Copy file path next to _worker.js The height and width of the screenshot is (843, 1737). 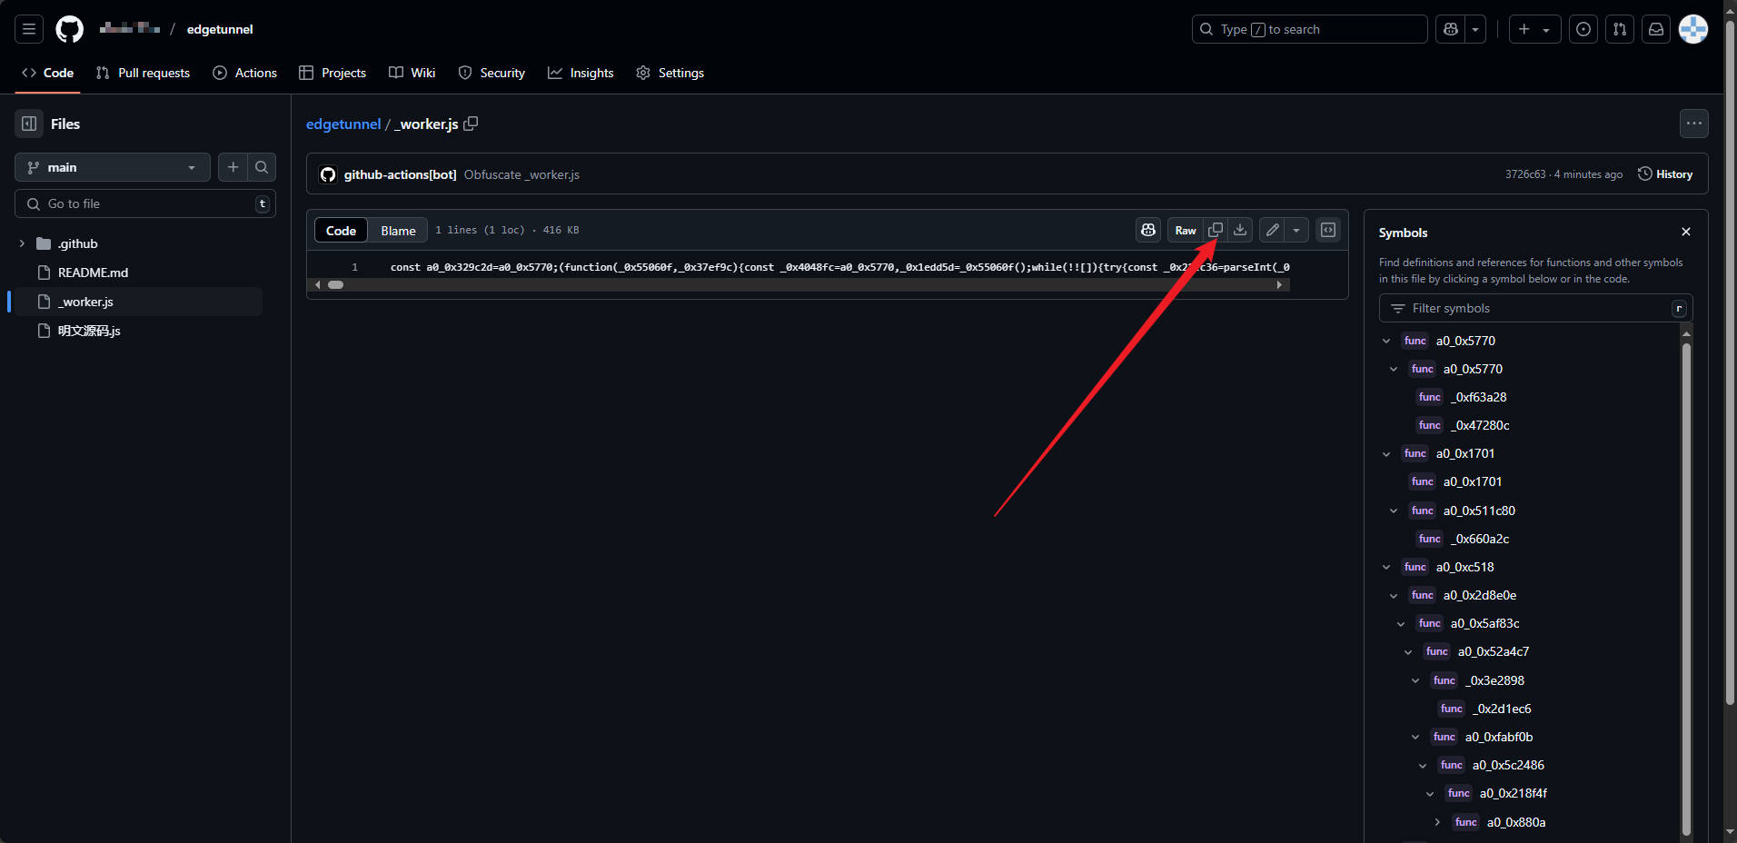point(471,124)
